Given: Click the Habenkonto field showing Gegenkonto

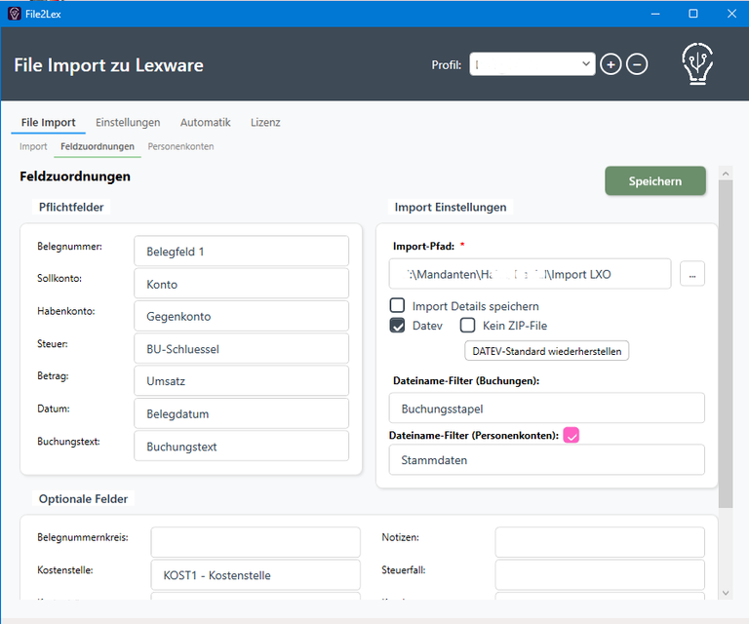Looking at the screenshot, I should [x=241, y=316].
